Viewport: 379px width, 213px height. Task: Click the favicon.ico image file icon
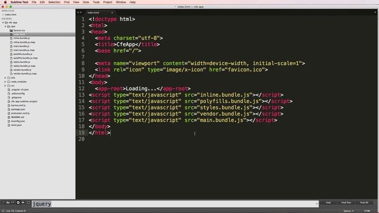11,30
